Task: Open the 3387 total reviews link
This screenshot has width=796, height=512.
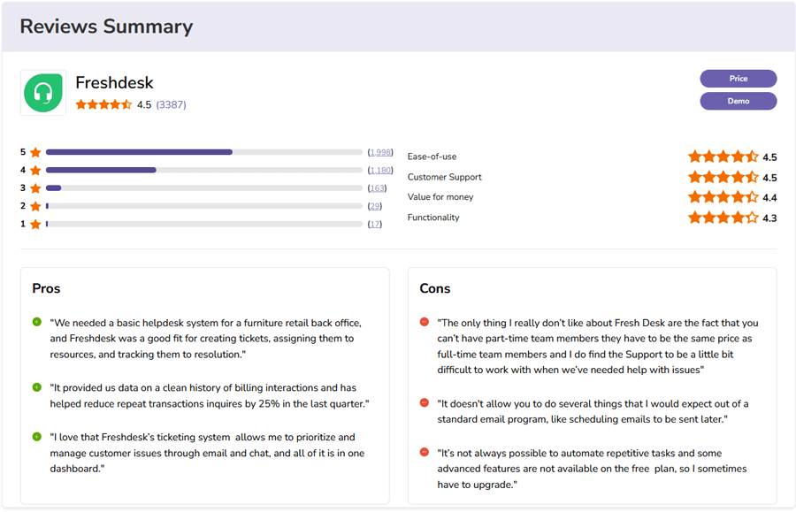Action: coord(171,104)
